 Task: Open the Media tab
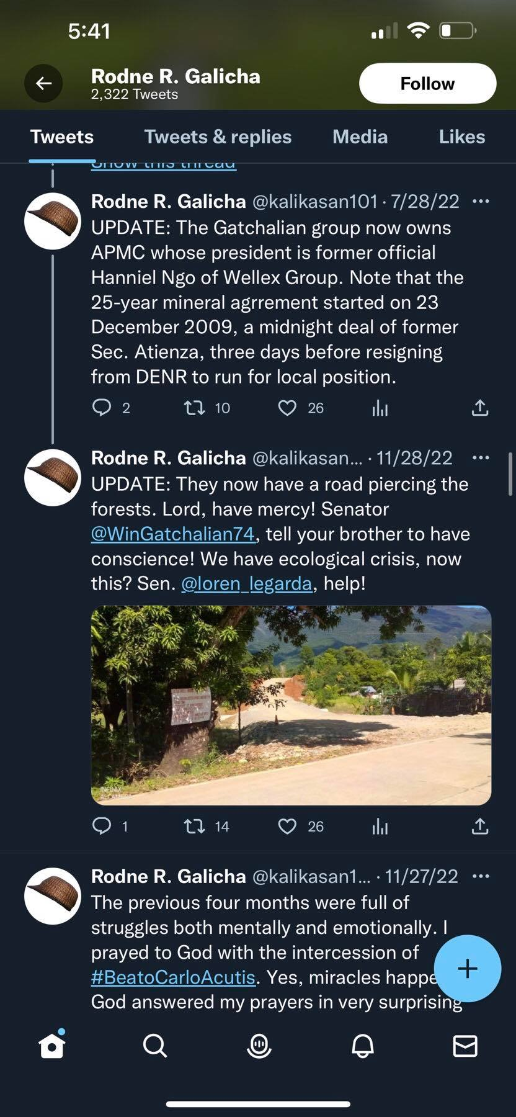[x=360, y=137]
